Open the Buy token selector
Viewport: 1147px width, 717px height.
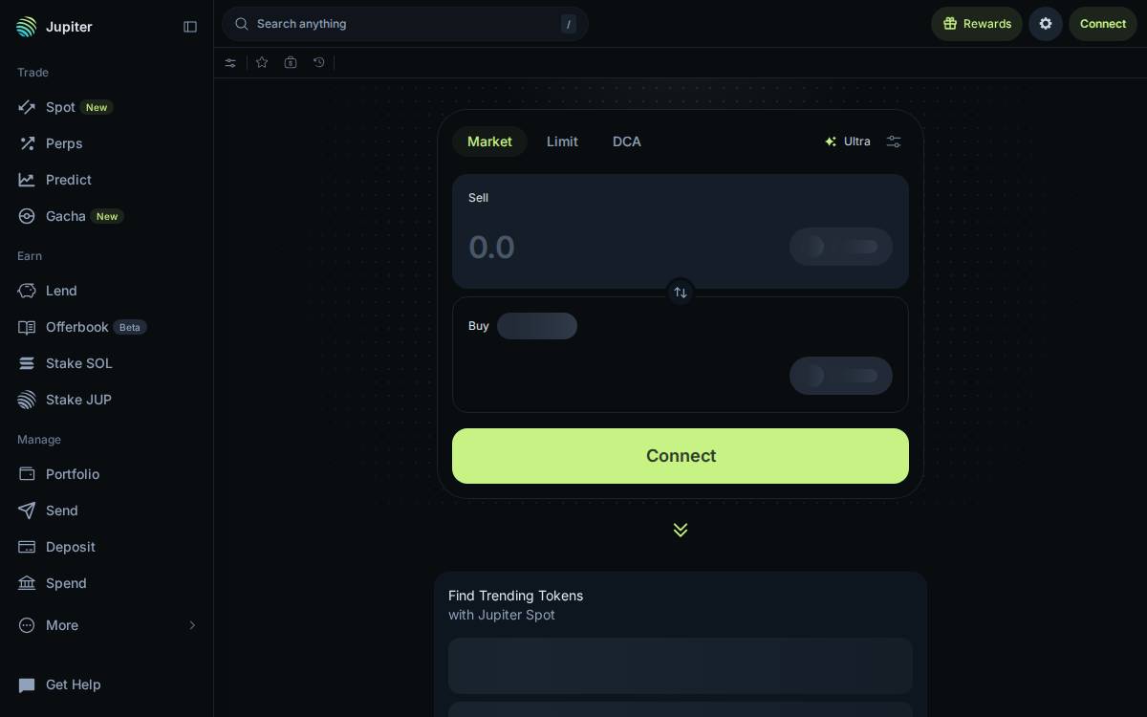coord(841,376)
